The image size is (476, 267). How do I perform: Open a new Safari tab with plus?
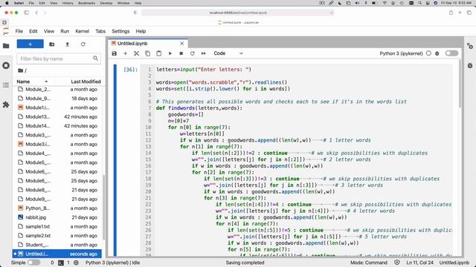(x=460, y=13)
